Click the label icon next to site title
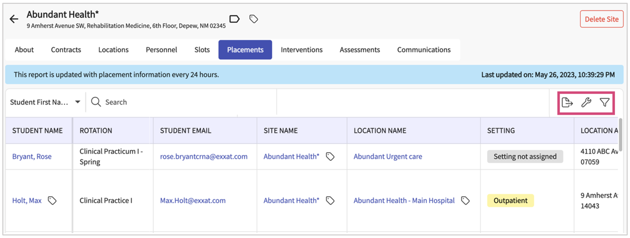This screenshot has width=630, height=238. (234, 19)
